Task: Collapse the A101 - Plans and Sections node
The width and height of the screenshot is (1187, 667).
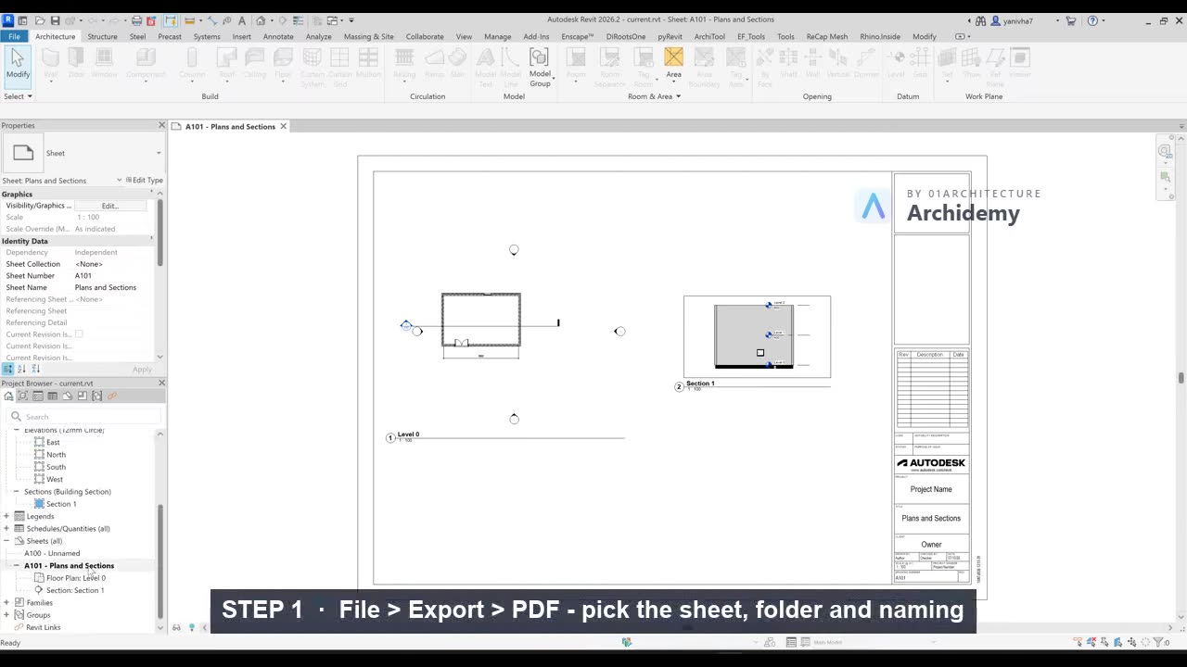Action: [x=16, y=565]
